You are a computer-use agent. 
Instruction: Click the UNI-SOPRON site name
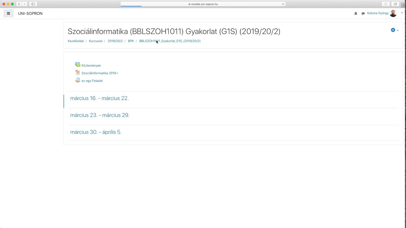pos(30,13)
